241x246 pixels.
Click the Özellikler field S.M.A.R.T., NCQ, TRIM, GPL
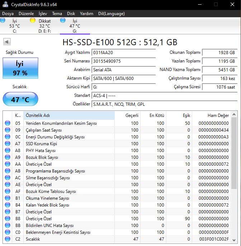coord(164,104)
